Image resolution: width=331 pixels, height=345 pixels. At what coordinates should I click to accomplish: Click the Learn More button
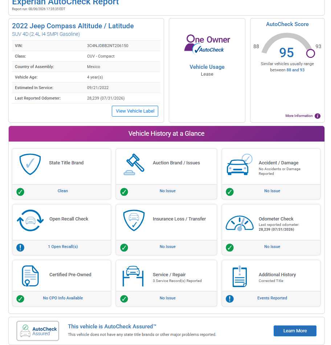pos(295,331)
